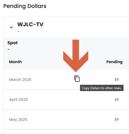
Task: Select the Spot section label
Action: [13, 43]
